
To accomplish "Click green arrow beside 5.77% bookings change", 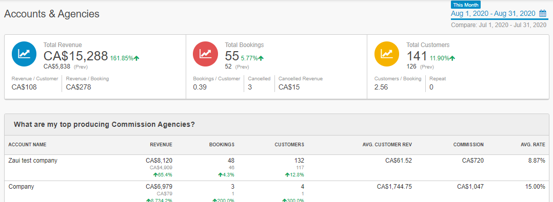I will coord(261,58).
